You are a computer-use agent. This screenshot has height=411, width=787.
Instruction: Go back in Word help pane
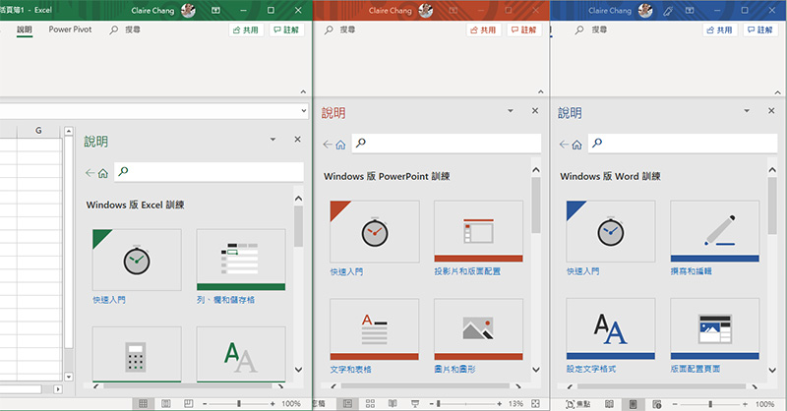pyautogui.click(x=564, y=145)
